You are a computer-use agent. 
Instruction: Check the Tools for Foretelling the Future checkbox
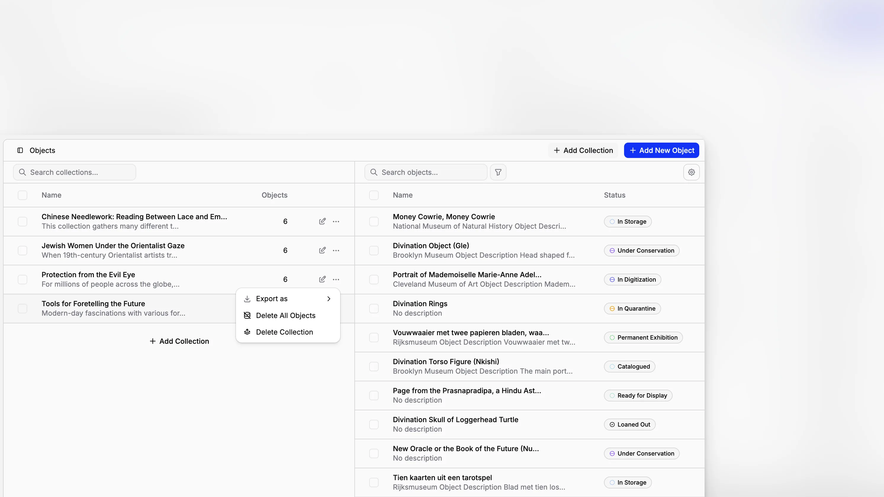point(22,308)
